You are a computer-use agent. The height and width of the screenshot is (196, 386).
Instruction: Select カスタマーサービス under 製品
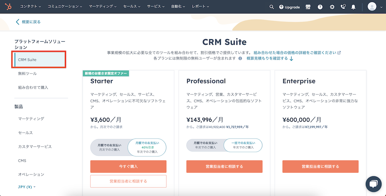coord(35,147)
